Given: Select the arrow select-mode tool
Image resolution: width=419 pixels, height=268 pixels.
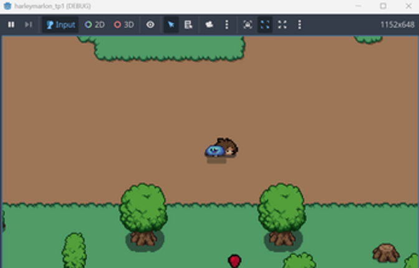Looking at the screenshot, I should coord(171,25).
